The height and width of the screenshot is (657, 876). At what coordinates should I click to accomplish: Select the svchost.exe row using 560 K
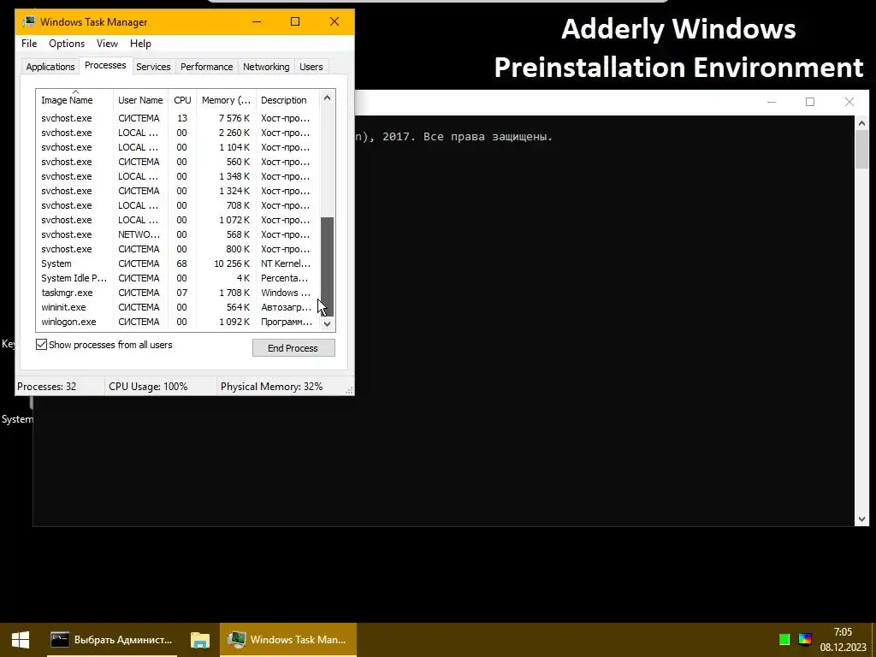[x=178, y=162]
